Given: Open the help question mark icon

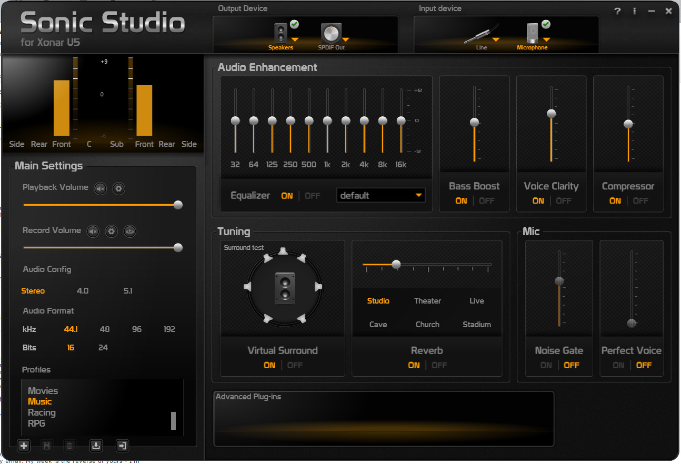Looking at the screenshot, I should point(618,11).
